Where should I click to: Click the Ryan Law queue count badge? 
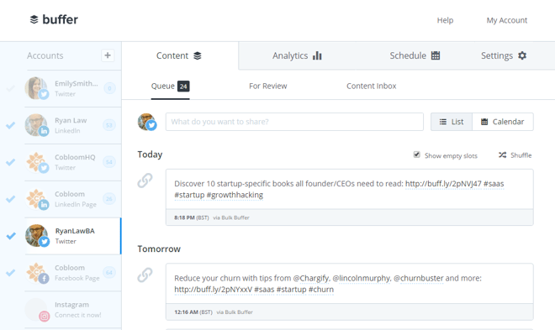click(109, 125)
